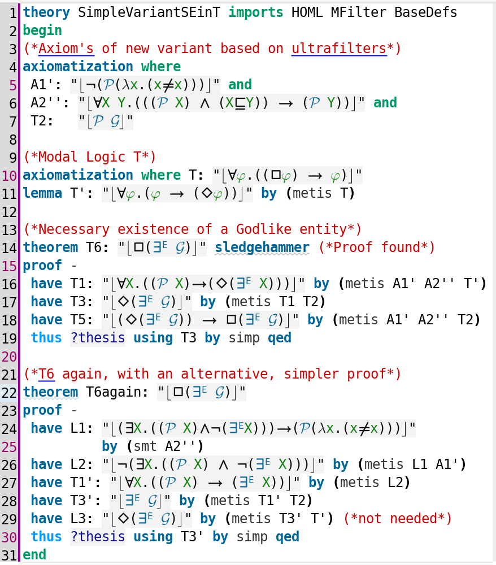Click the underlined word 'ultrafilters' in comment
Image resolution: width=496 pixels, height=565 pixels.
339,49
